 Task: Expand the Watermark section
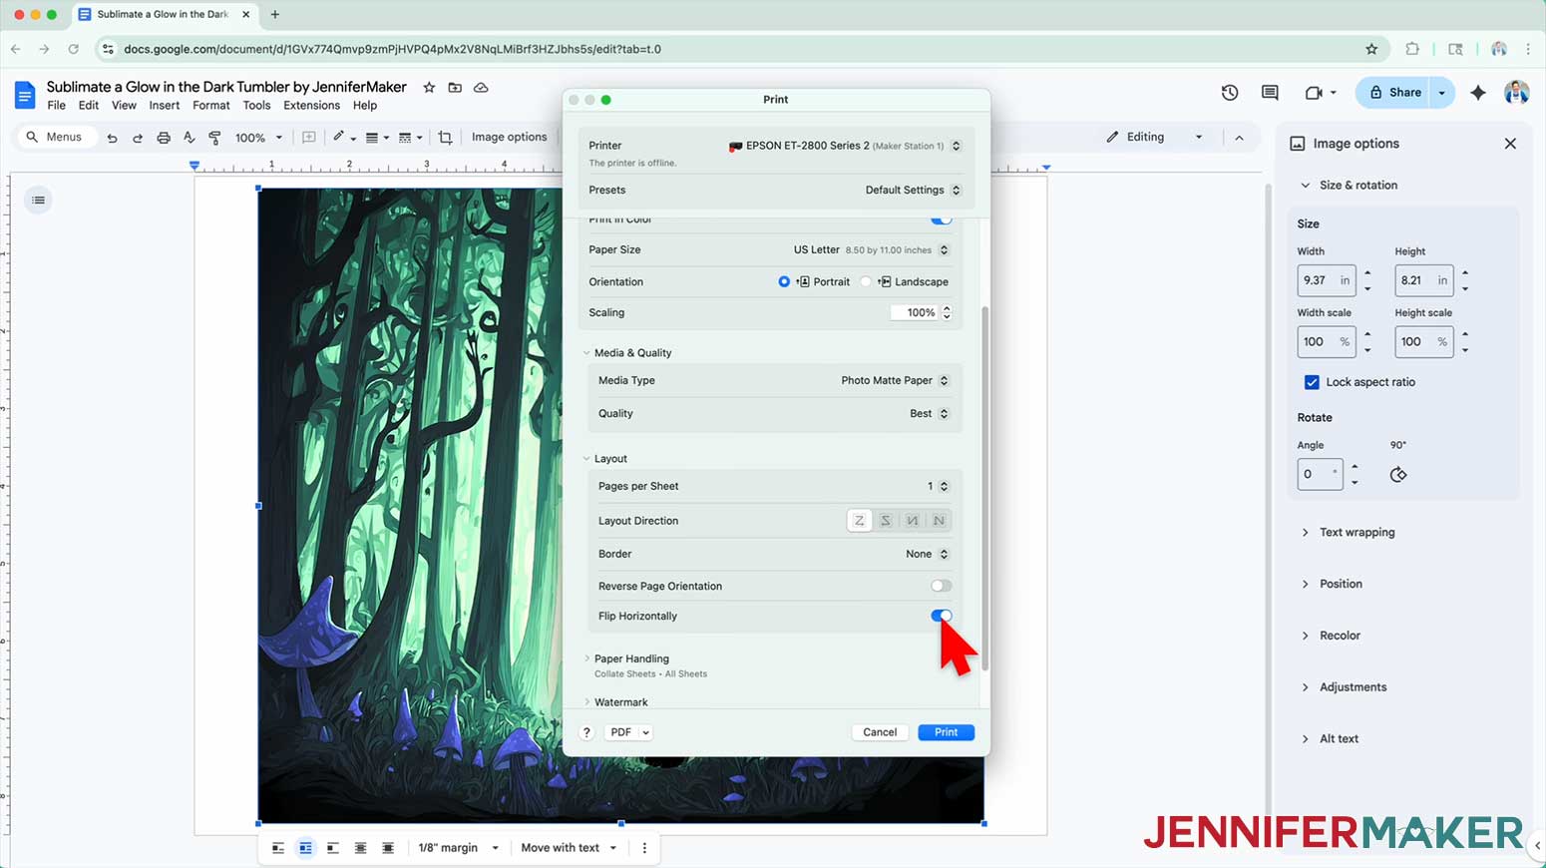click(x=587, y=702)
